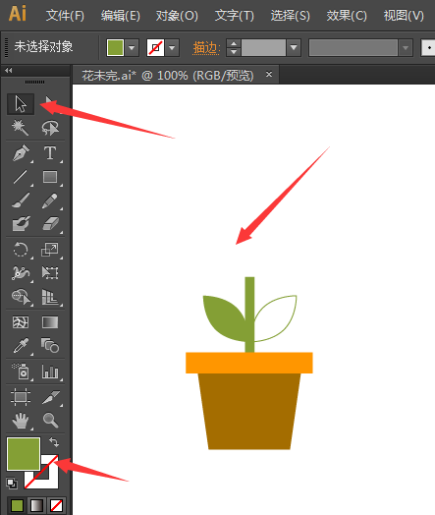Screen dimensions: 435x515
Task: Click the stroke weight input field
Action: coord(263,48)
